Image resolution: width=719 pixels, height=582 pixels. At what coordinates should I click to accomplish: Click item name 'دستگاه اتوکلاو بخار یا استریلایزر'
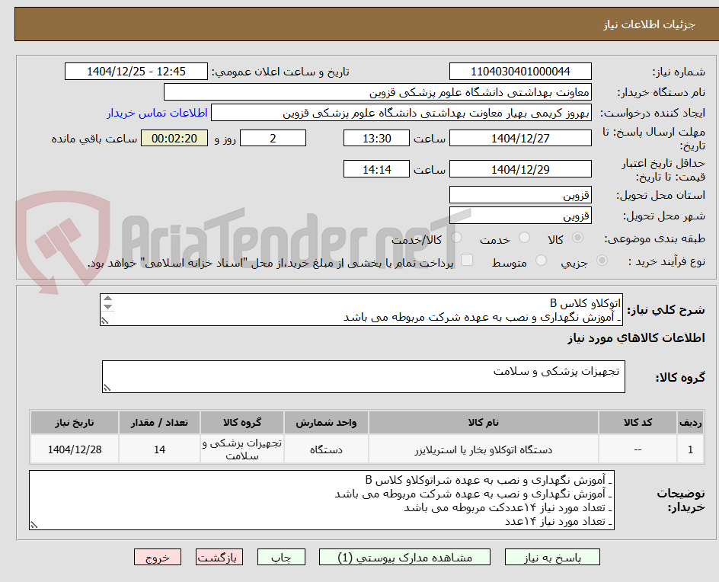pyautogui.click(x=484, y=450)
